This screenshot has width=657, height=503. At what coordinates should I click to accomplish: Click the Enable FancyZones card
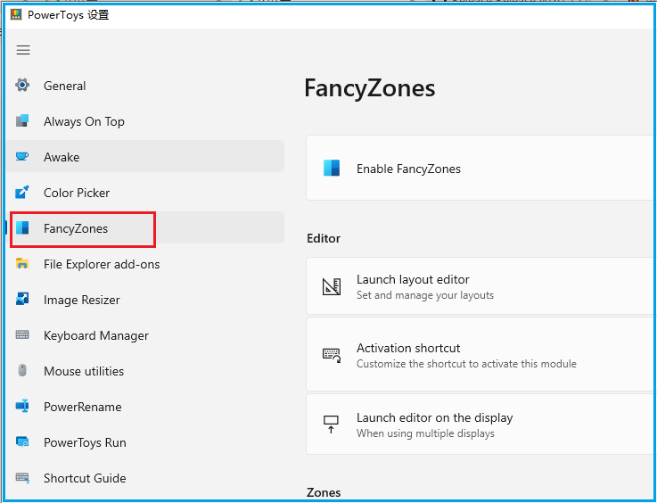point(481,169)
